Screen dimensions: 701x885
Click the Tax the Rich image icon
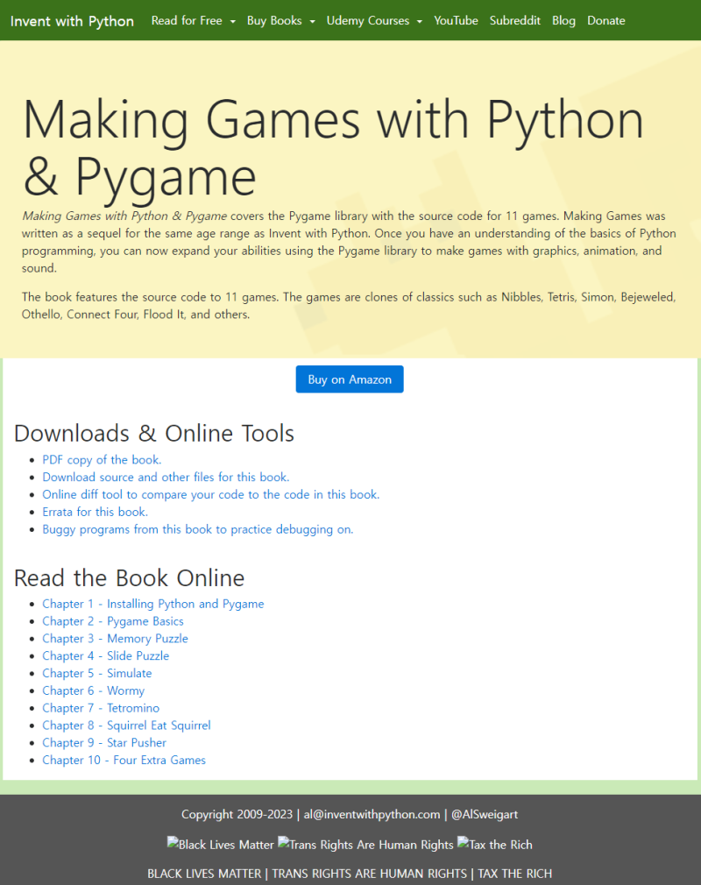pos(494,845)
